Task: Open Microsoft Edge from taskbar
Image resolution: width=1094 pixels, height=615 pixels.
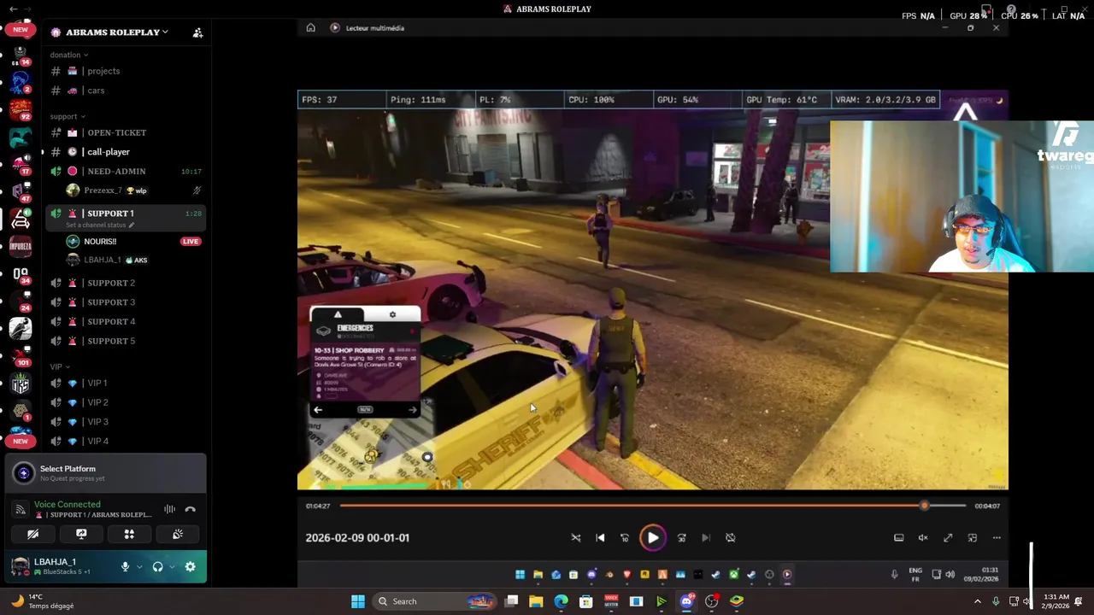Action: (x=561, y=601)
